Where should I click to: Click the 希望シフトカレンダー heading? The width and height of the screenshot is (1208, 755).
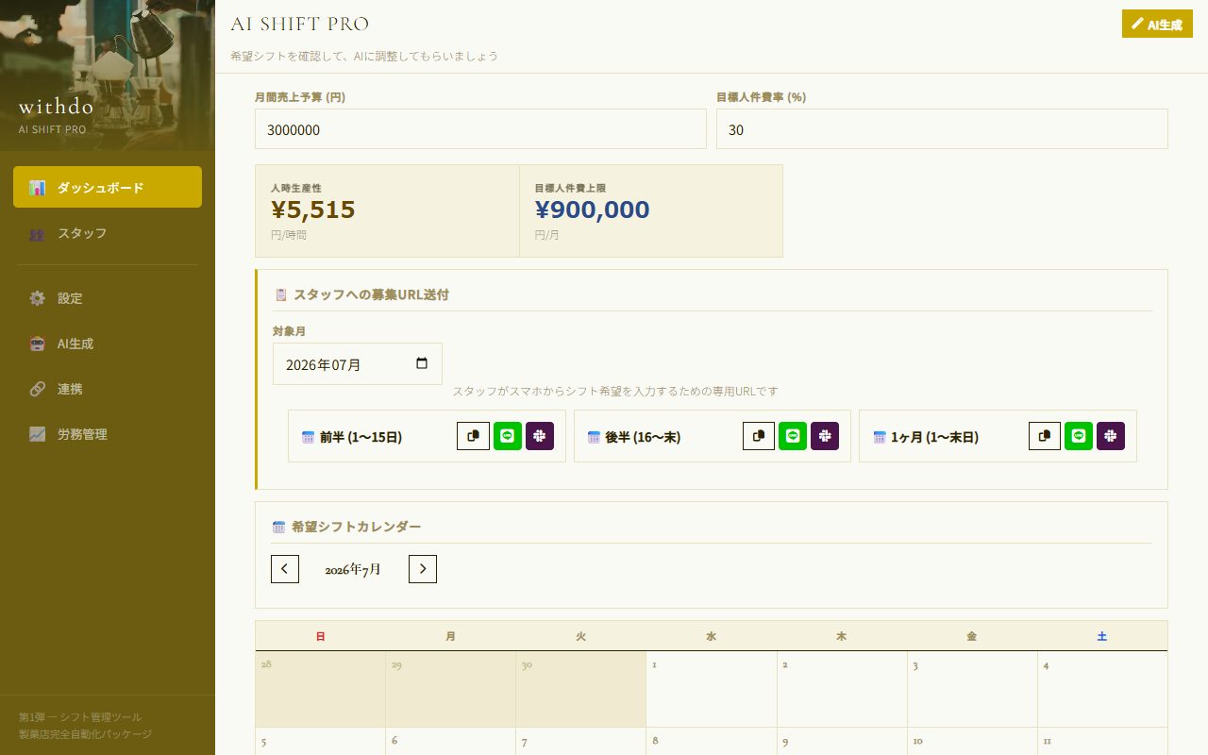(x=356, y=527)
